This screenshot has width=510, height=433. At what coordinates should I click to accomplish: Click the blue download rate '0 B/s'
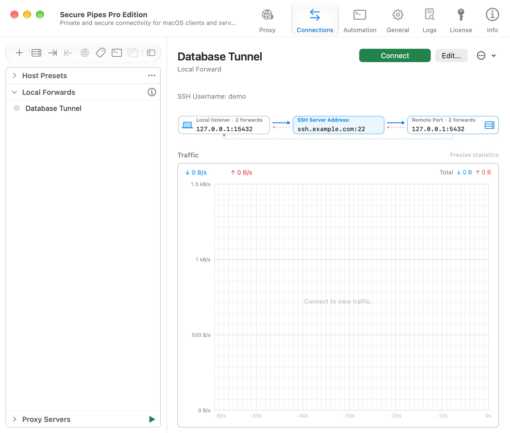196,172
